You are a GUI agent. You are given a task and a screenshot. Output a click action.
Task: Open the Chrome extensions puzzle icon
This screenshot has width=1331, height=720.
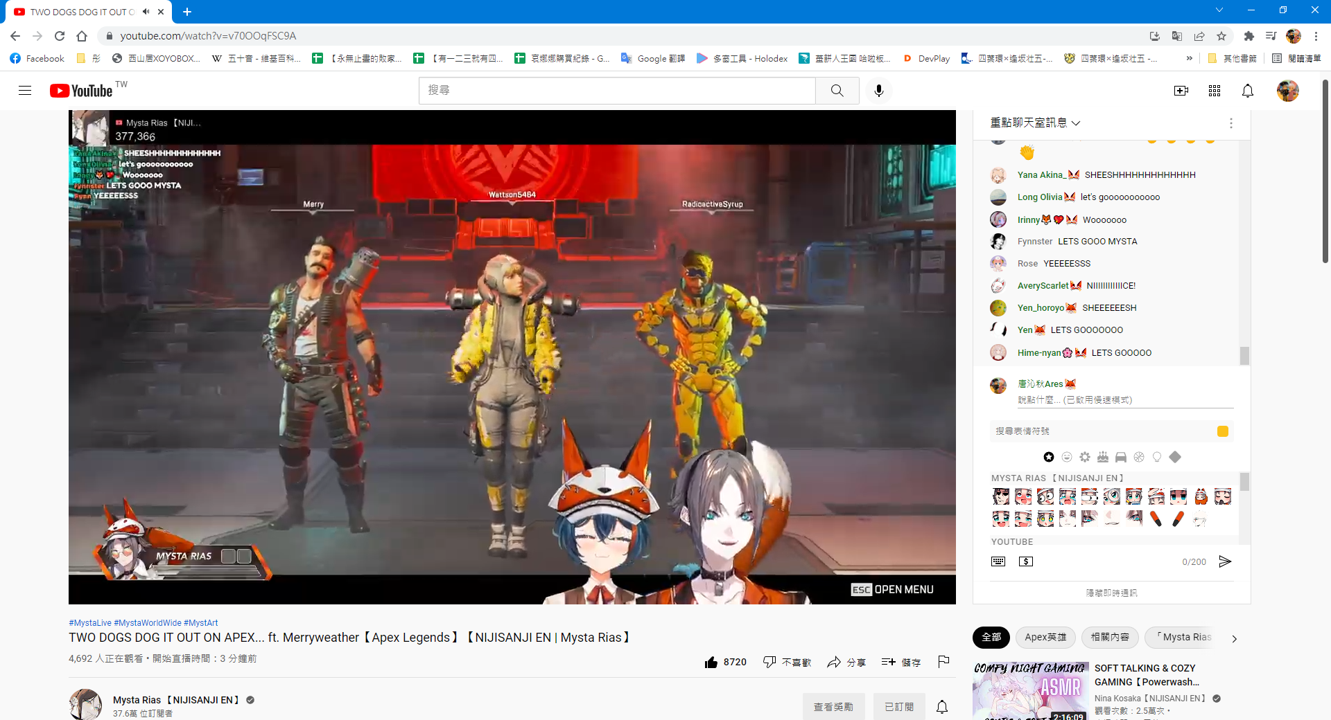pyautogui.click(x=1249, y=36)
